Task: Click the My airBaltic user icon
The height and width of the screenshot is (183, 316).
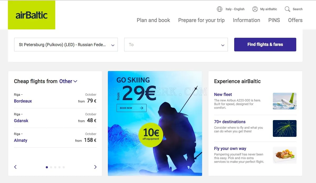Action: 255,9
